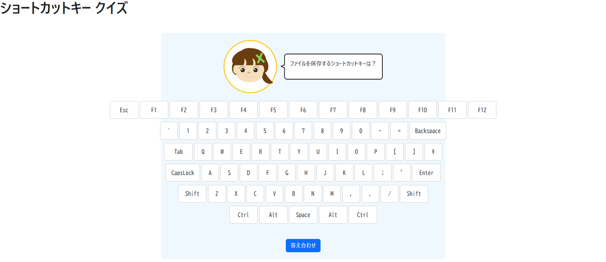Click the W key

pos(222,151)
